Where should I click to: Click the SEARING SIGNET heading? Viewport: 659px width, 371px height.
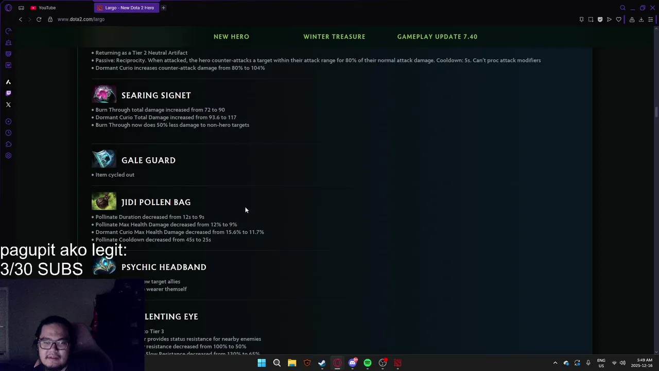tap(156, 95)
